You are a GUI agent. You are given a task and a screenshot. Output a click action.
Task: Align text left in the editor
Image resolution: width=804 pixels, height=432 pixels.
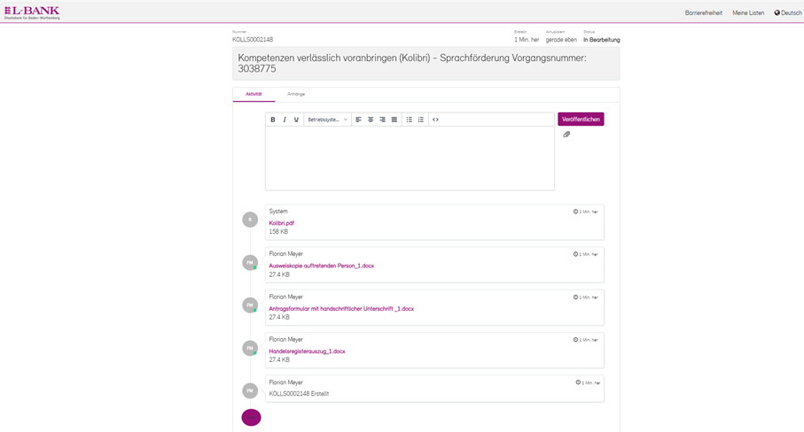(358, 120)
